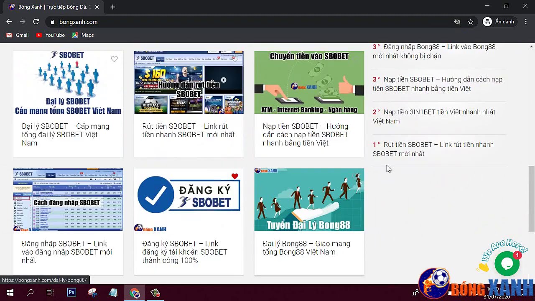Open the article Đại lý Bong88 – Giao mạng tổng Bong88
The width and height of the screenshot is (535, 301).
click(306, 248)
